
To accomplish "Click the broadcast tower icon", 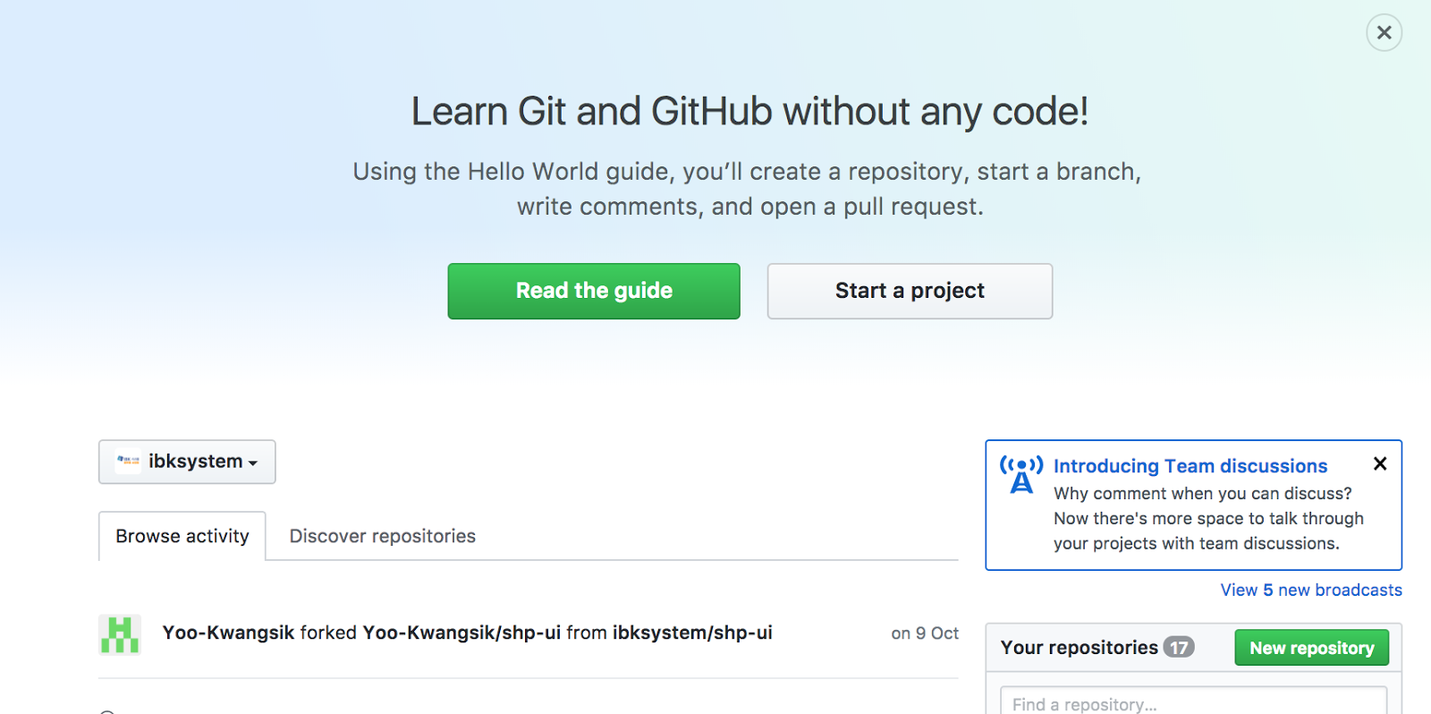I will (1020, 474).
